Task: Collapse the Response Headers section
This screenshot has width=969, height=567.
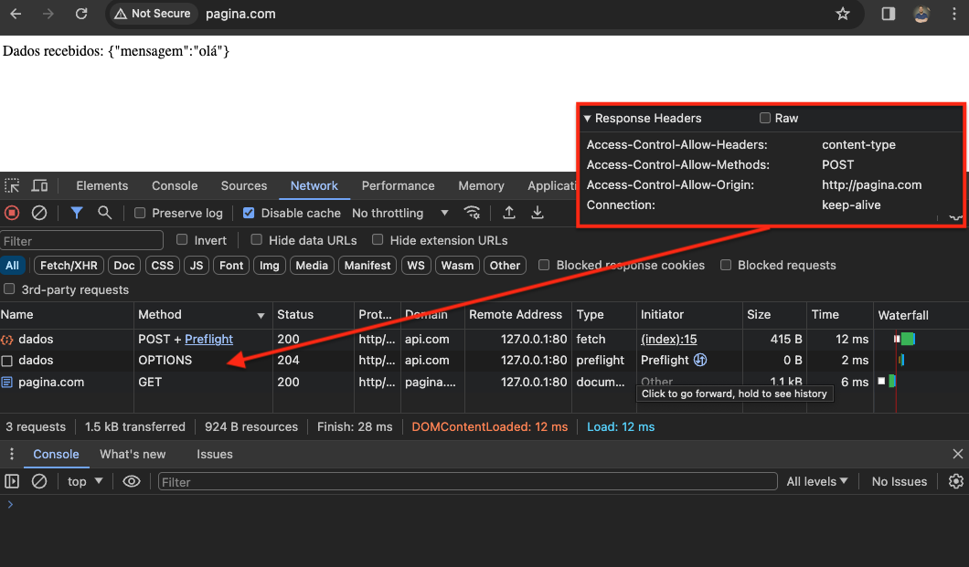Action: click(588, 118)
